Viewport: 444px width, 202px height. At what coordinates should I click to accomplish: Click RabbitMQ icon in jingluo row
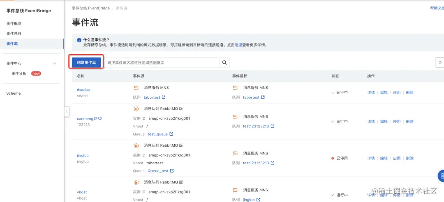(136, 145)
